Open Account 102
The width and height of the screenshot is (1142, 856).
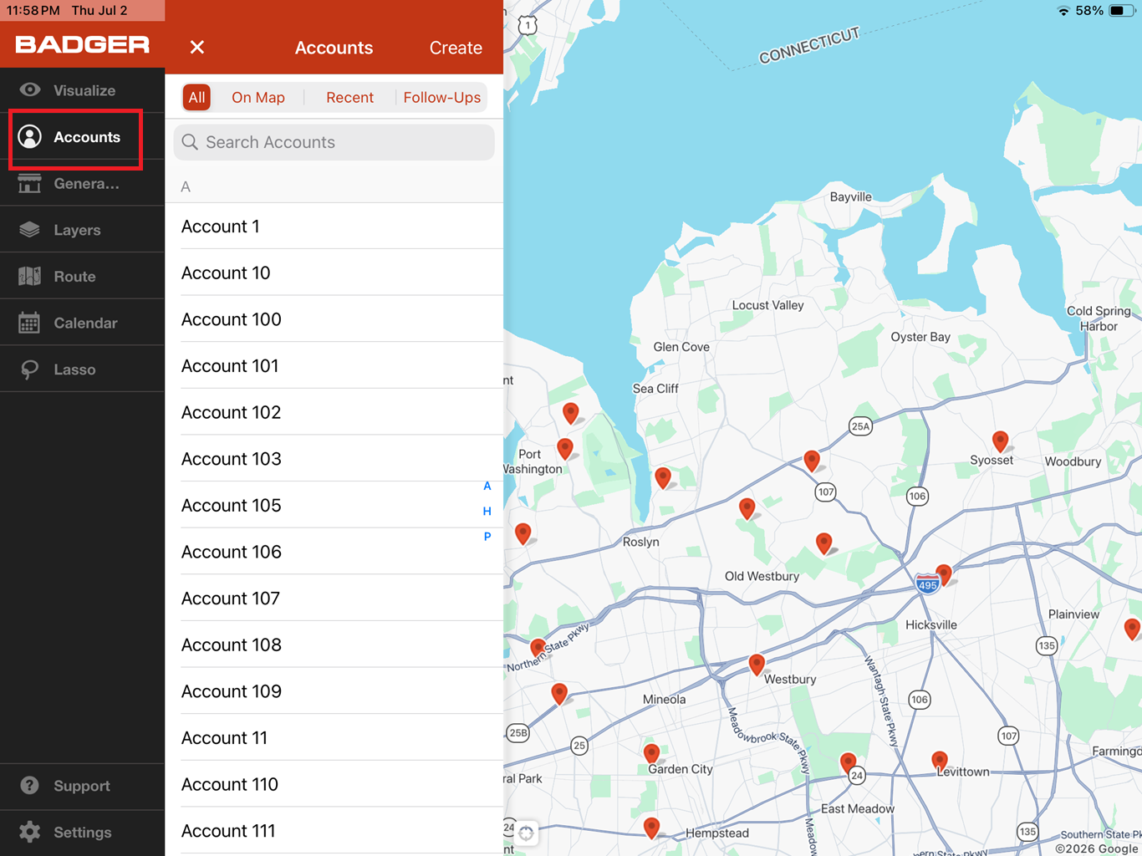click(334, 412)
